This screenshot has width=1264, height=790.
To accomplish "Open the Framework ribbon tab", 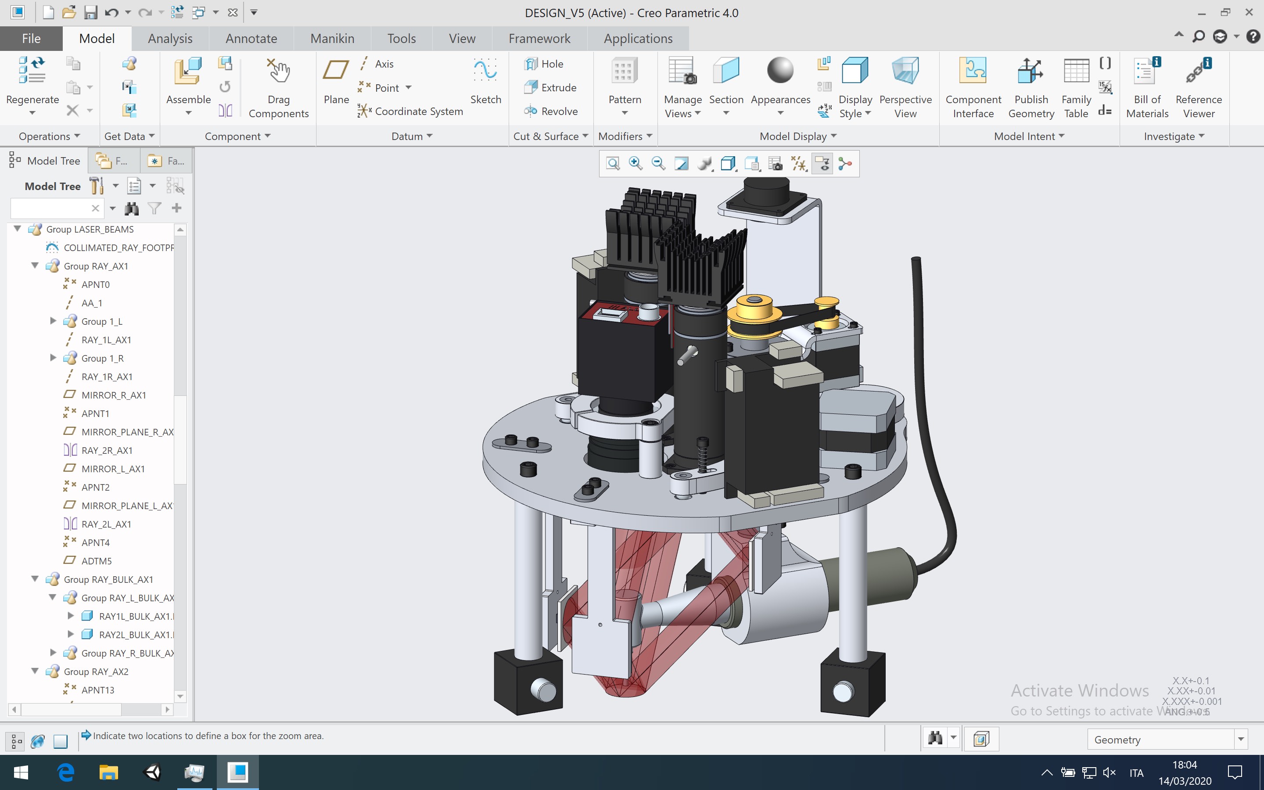I will point(539,39).
